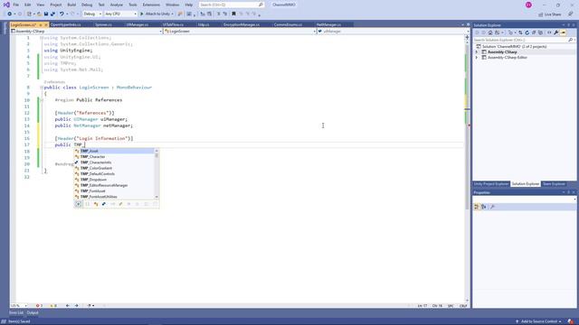Open the Analyze menu

coord(117,5)
